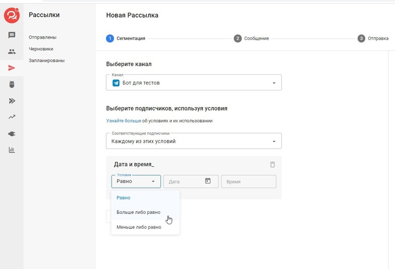
Task: Open the bar chart reports icon
Action: 12,150
